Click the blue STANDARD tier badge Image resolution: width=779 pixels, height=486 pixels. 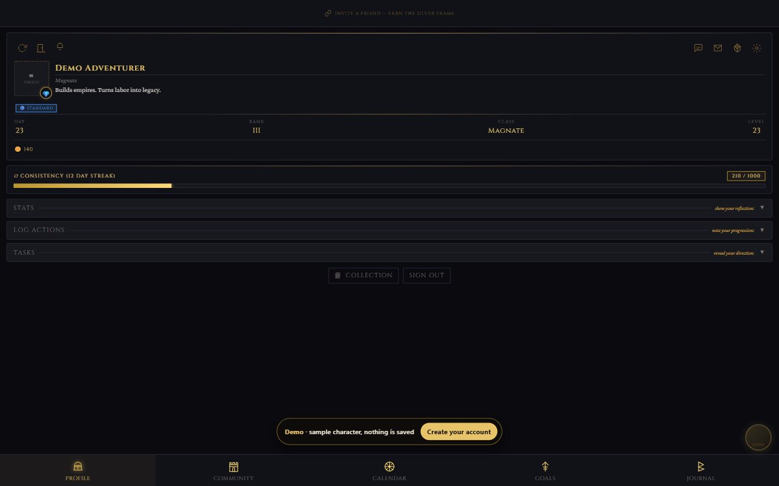[36, 108]
